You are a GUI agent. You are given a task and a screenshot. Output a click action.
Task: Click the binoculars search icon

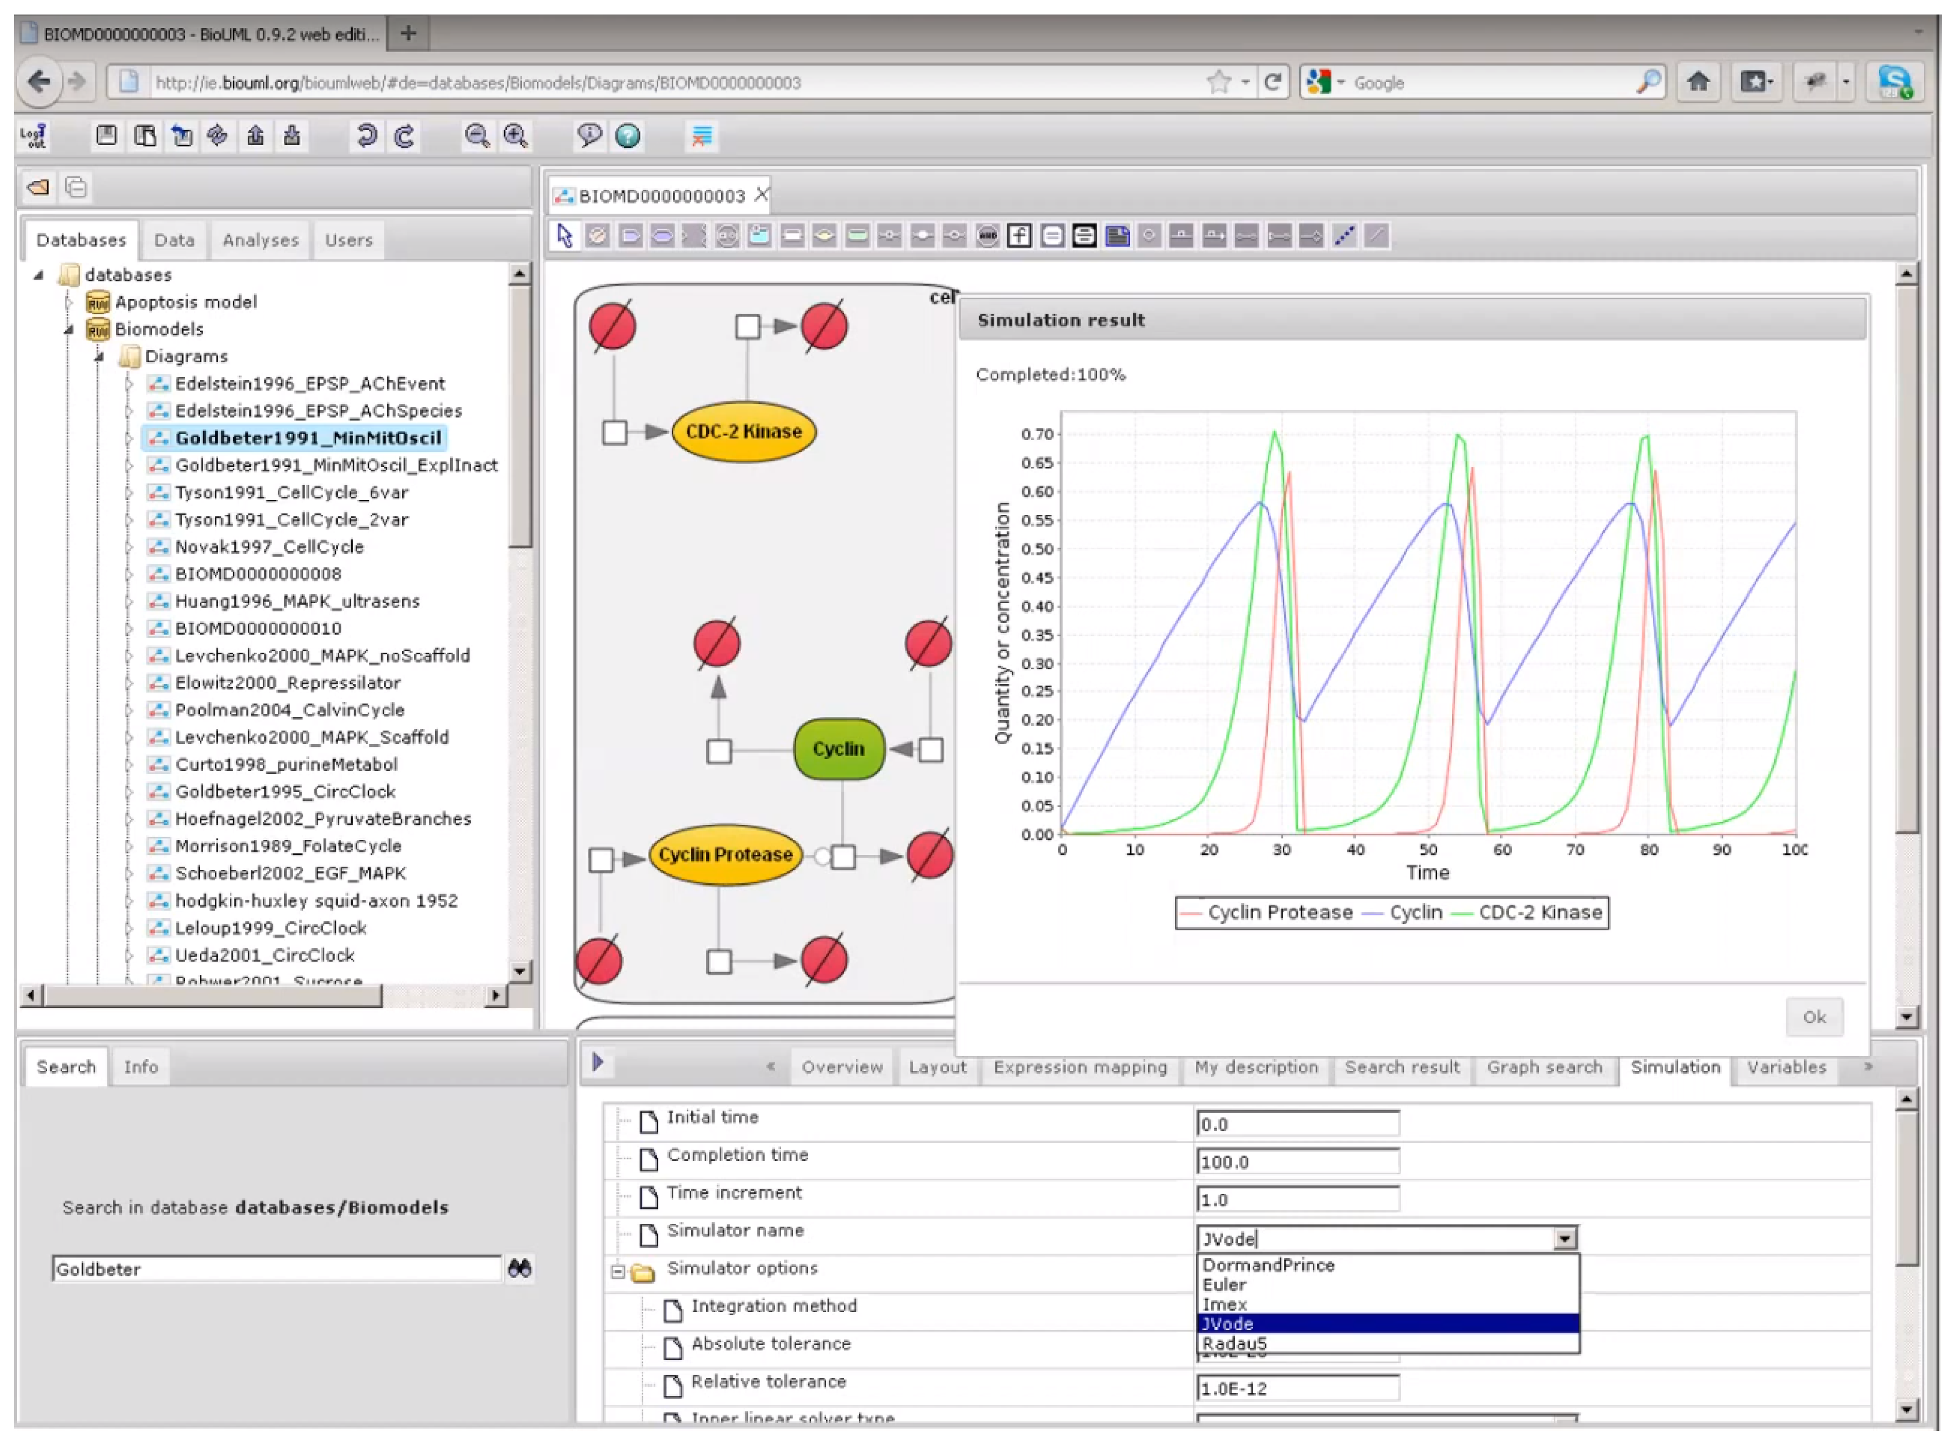519,1268
